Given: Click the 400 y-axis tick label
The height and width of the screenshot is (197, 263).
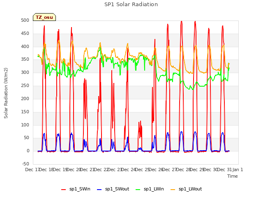Looking at the screenshot, I should 25,46.
